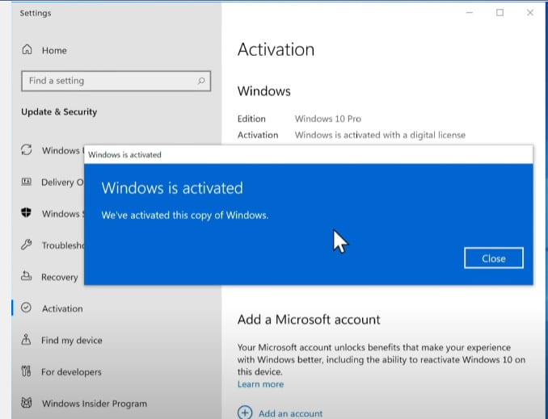Click 'Windows is activated with a digital license' text

coord(380,135)
